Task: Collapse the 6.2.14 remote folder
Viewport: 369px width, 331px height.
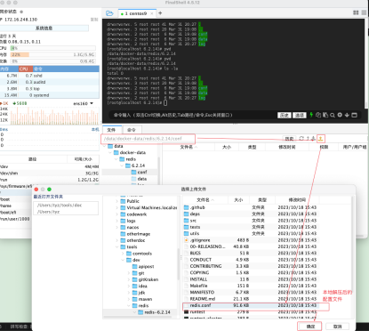Action: pos(122,165)
